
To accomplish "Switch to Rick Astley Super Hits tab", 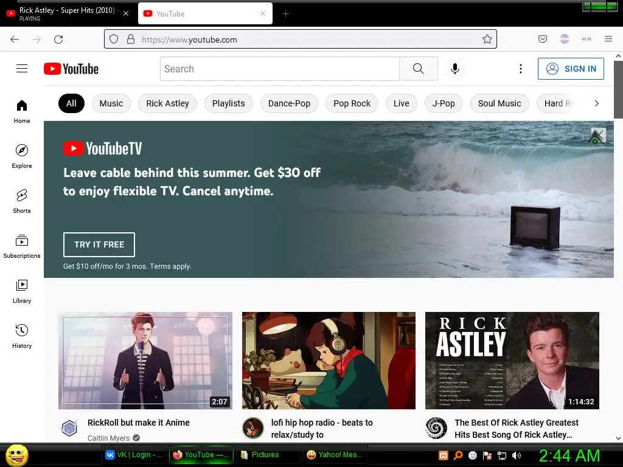I will coord(67,13).
